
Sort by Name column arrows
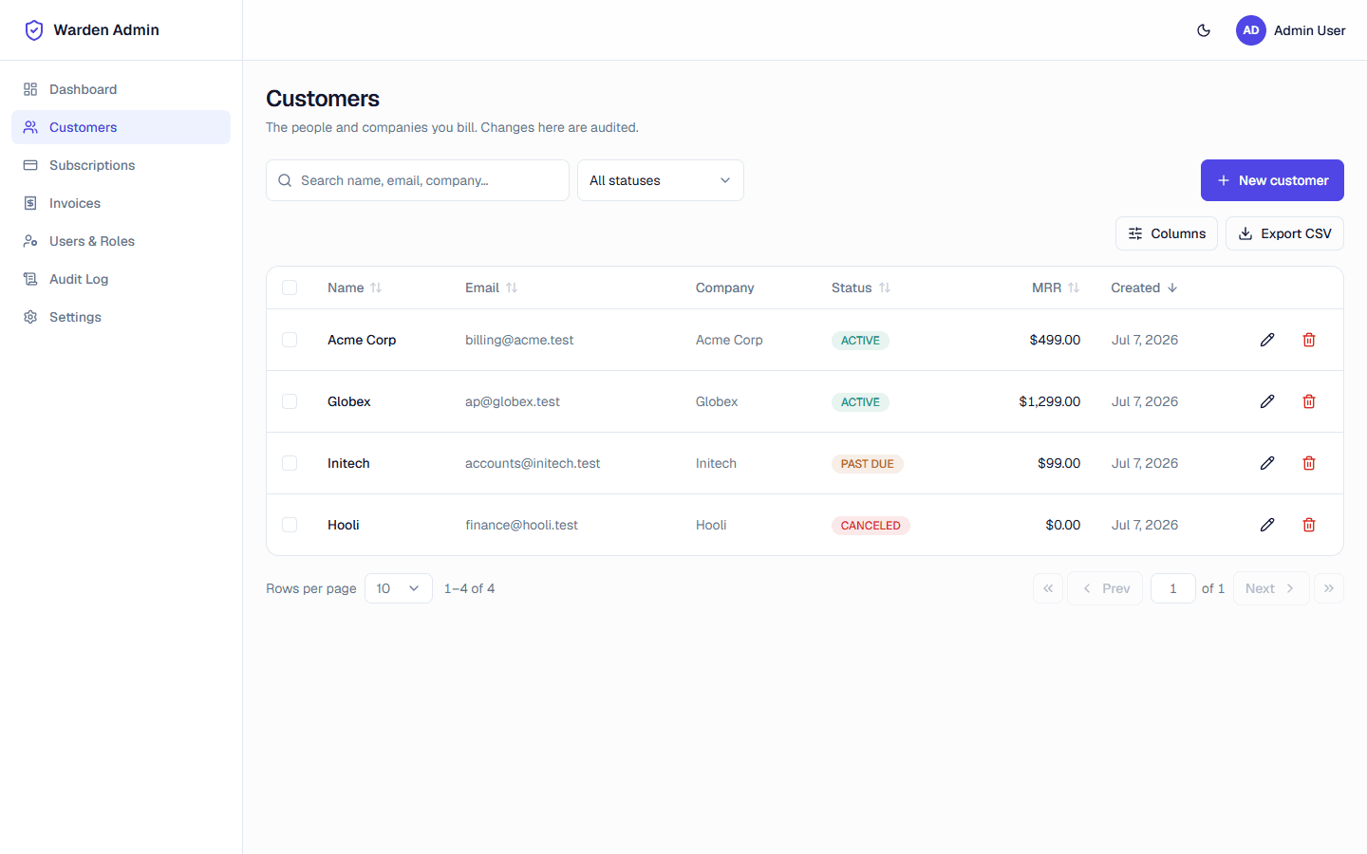pyautogui.click(x=376, y=288)
